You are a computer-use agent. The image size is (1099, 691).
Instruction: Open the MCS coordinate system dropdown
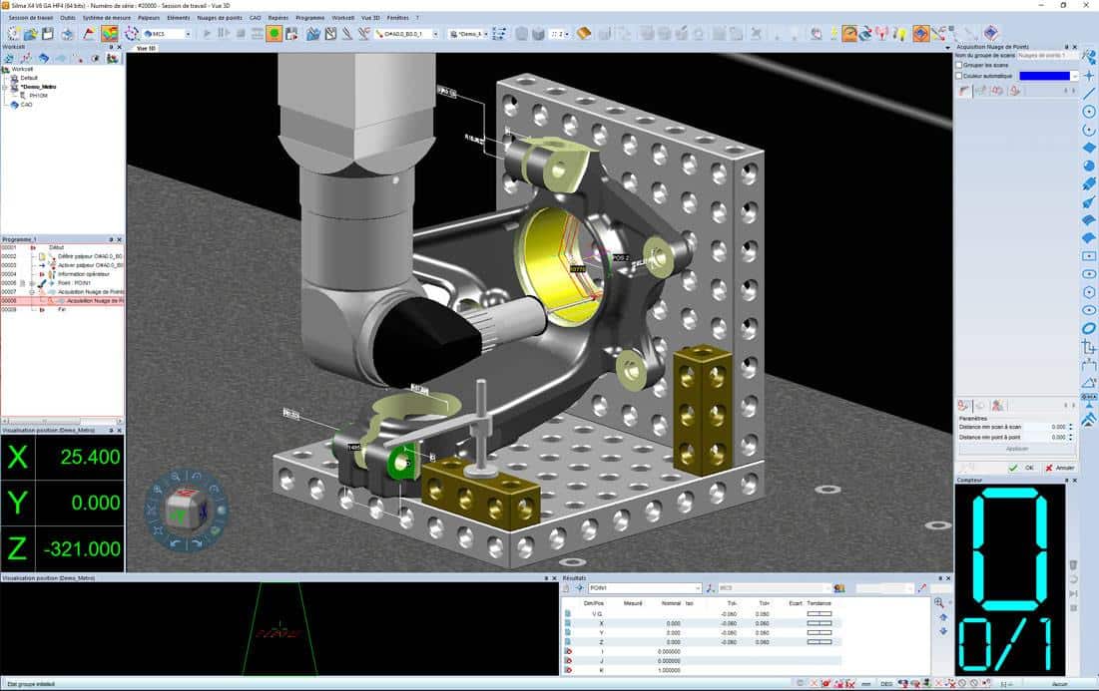point(168,34)
